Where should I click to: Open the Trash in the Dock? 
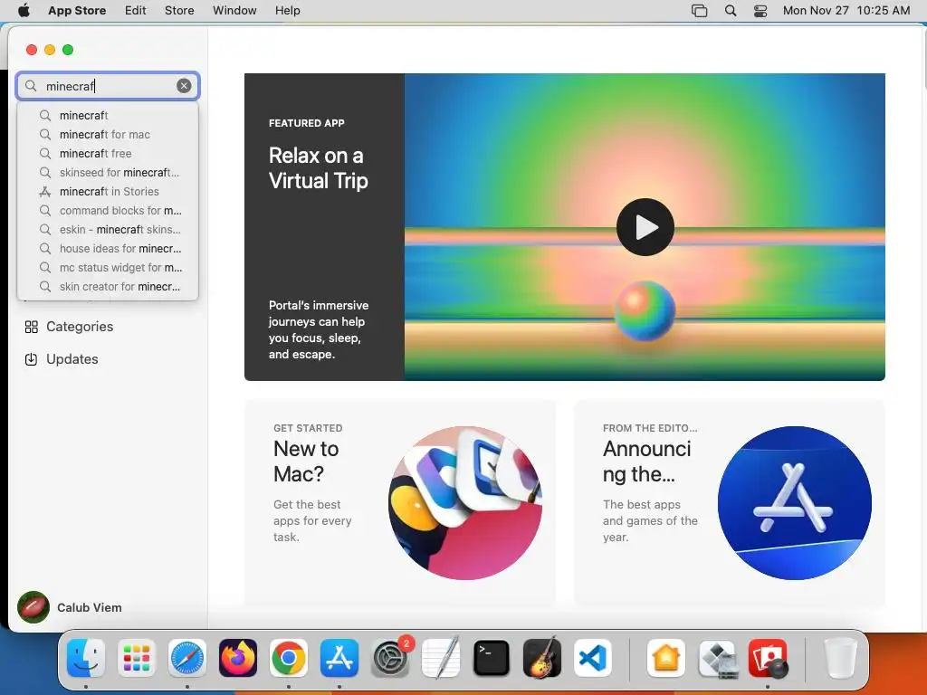click(x=840, y=658)
